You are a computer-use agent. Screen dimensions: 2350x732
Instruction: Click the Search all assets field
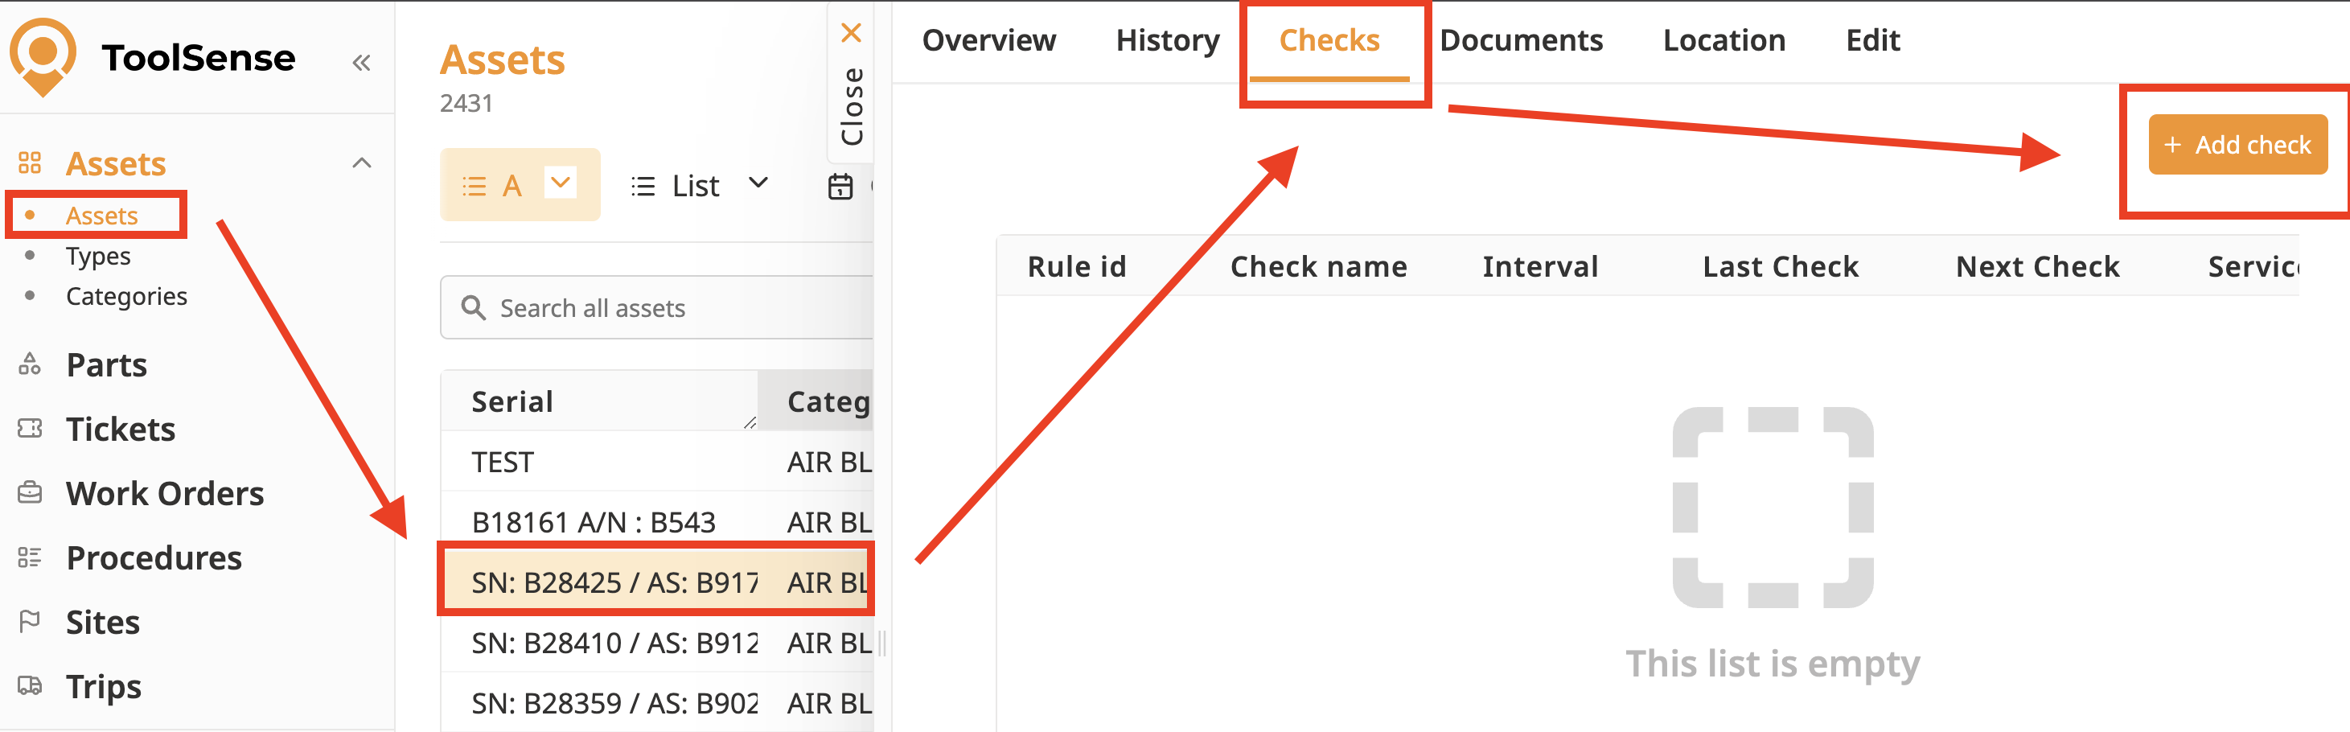(657, 307)
